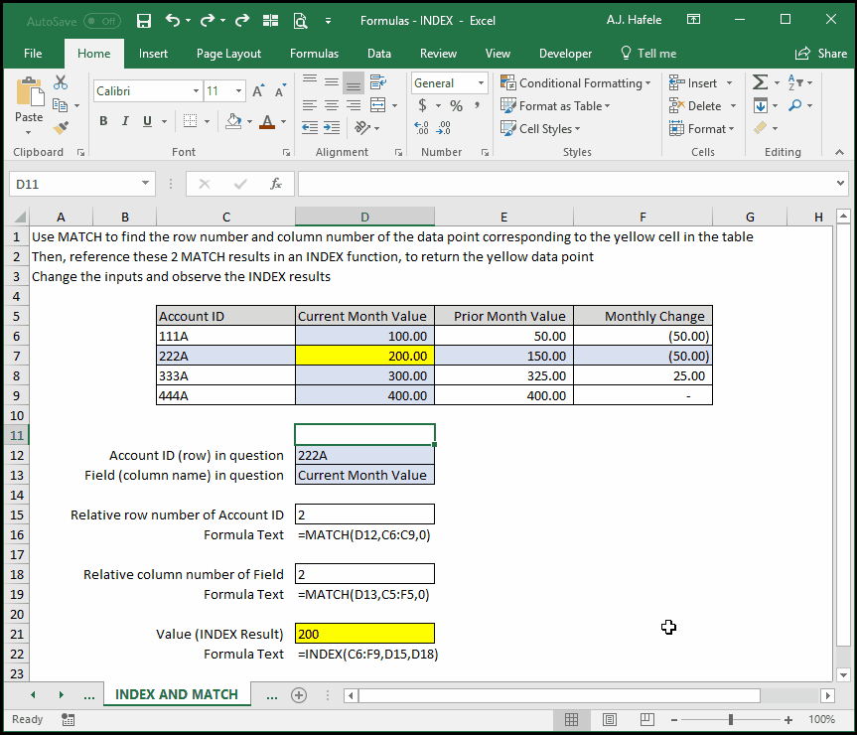Click the Save icon in the quick access toolbar
Image resolution: width=857 pixels, height=735 pixels.
tap(144, 21)
